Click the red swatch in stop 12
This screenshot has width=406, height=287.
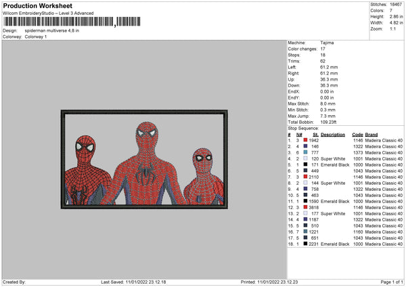pos(306,207)
